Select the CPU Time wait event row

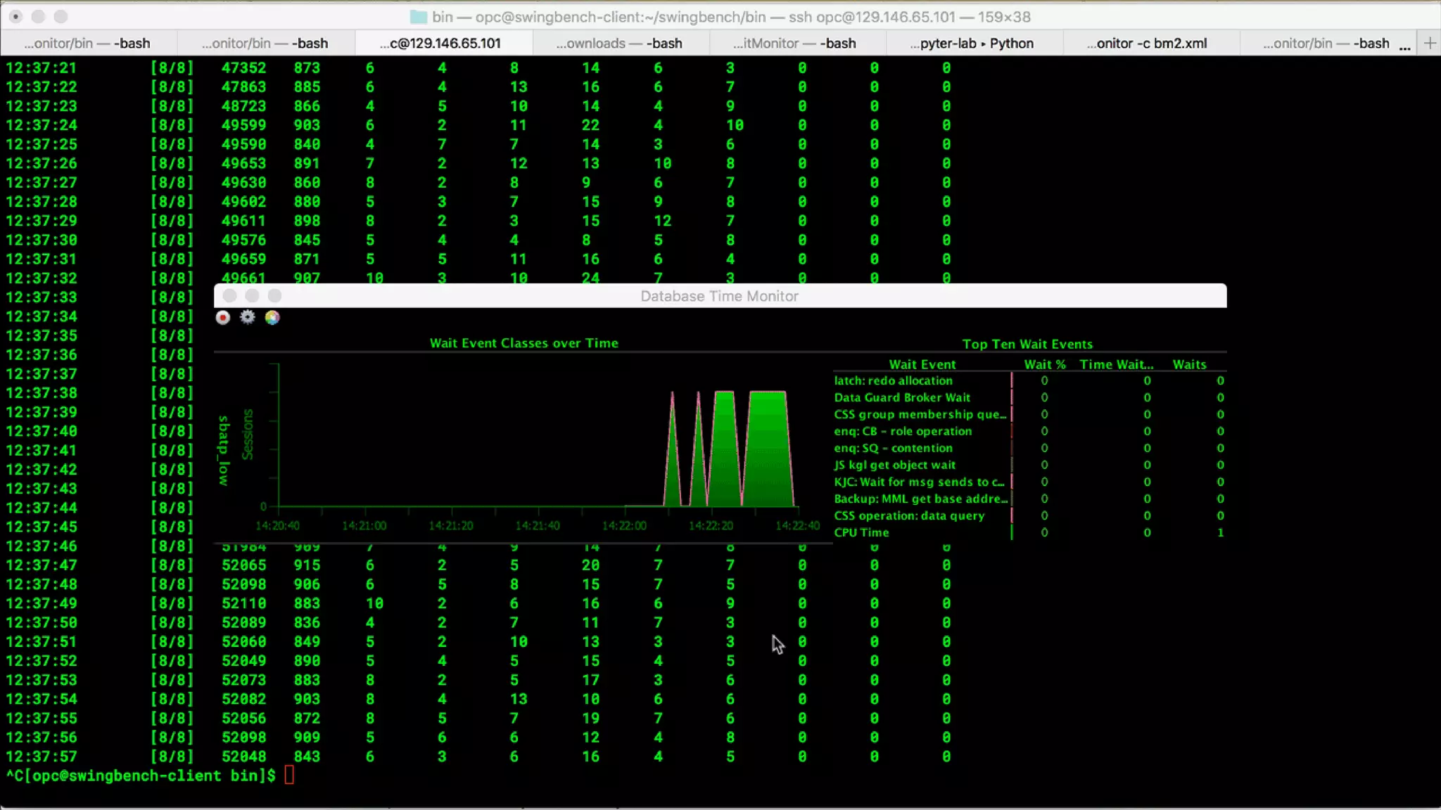click(861, 532)
